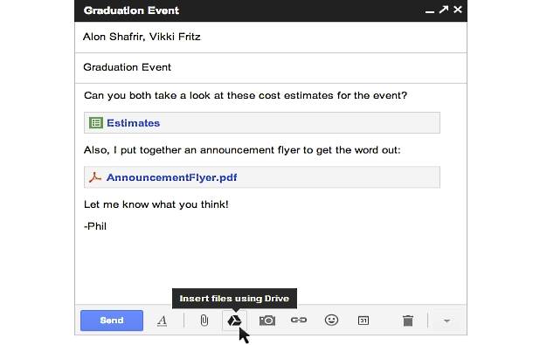Click the green spreadsheet icon beside Estimates

point(96,122)
